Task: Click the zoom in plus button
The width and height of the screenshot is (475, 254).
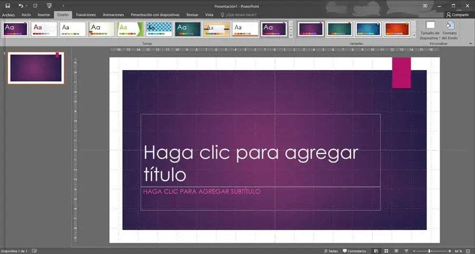Action: pyautogui.click(x=450, y=251)
